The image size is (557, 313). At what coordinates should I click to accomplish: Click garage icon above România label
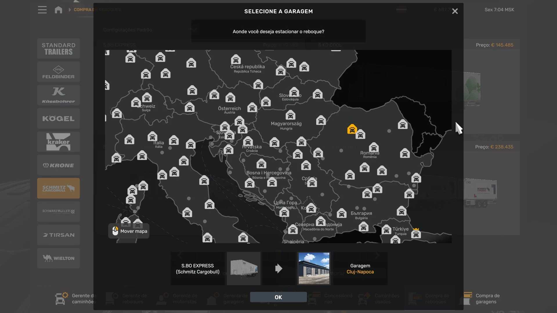click(374, 147)
